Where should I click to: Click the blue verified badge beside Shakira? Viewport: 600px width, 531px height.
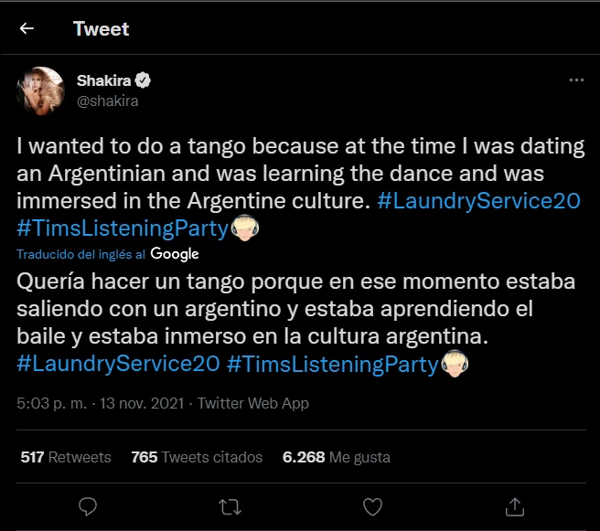pyautogui.click(x=144, y=80)
